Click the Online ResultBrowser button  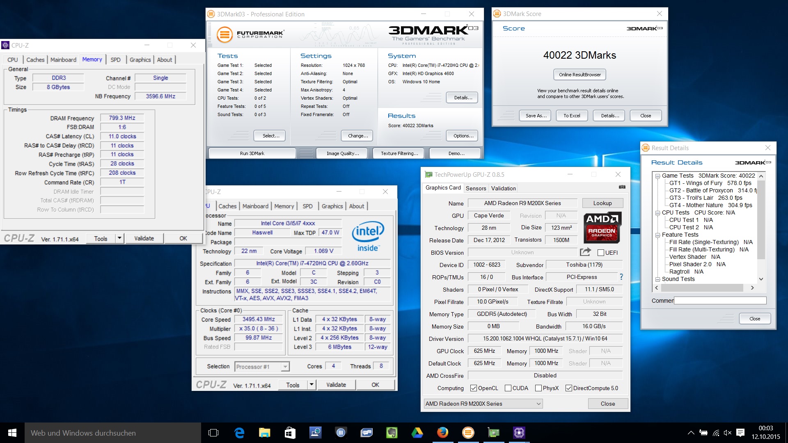pyautogui.click(x=580, y=75)
